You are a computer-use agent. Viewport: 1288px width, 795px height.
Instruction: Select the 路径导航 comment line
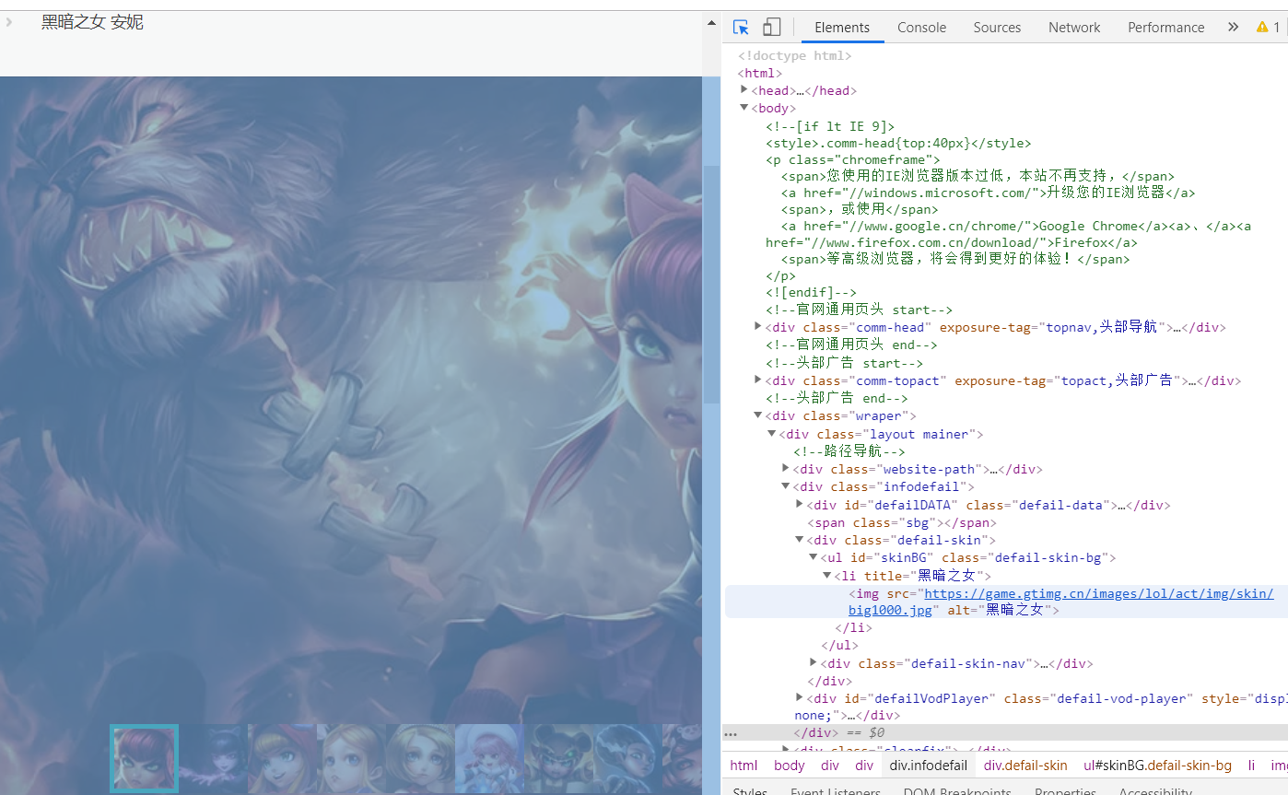pos(849,451)
